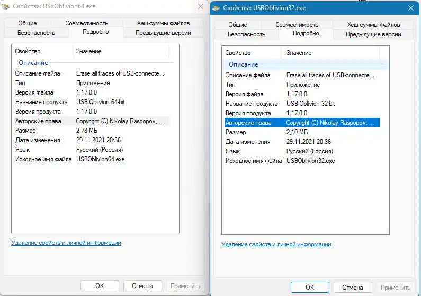Open the Общие tab in USBOblivion64 window
This screenshot has height=296, width=421.
coord(28,23)
